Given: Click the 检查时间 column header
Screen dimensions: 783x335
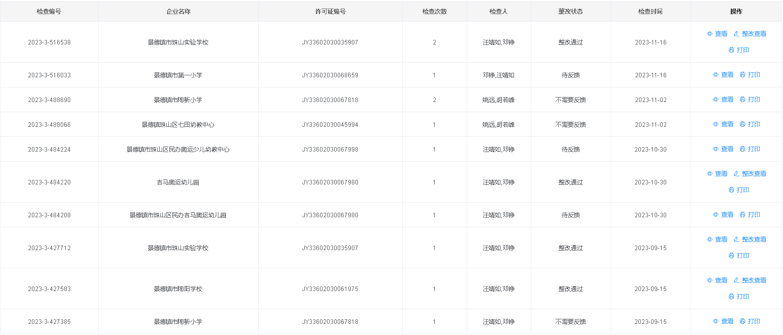Looking at the screenshot, I should coord(650,12).
